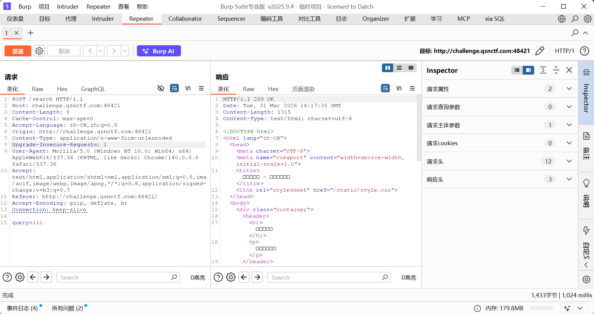Expand the 请求头 section in Inspector
This screenshot has height=314, width=594.
coord(569,161)
